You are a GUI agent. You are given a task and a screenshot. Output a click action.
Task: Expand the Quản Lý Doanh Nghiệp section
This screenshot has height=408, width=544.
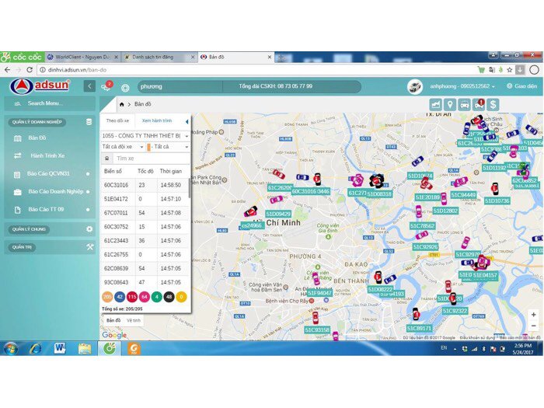[37, 122]
